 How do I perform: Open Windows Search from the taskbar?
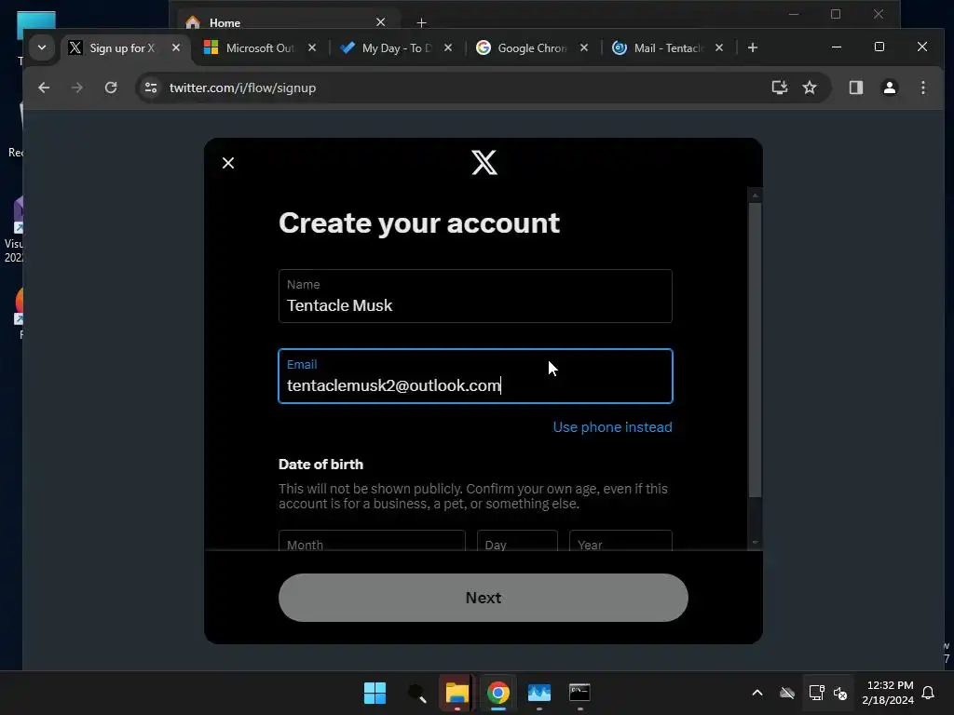point(416,693)
